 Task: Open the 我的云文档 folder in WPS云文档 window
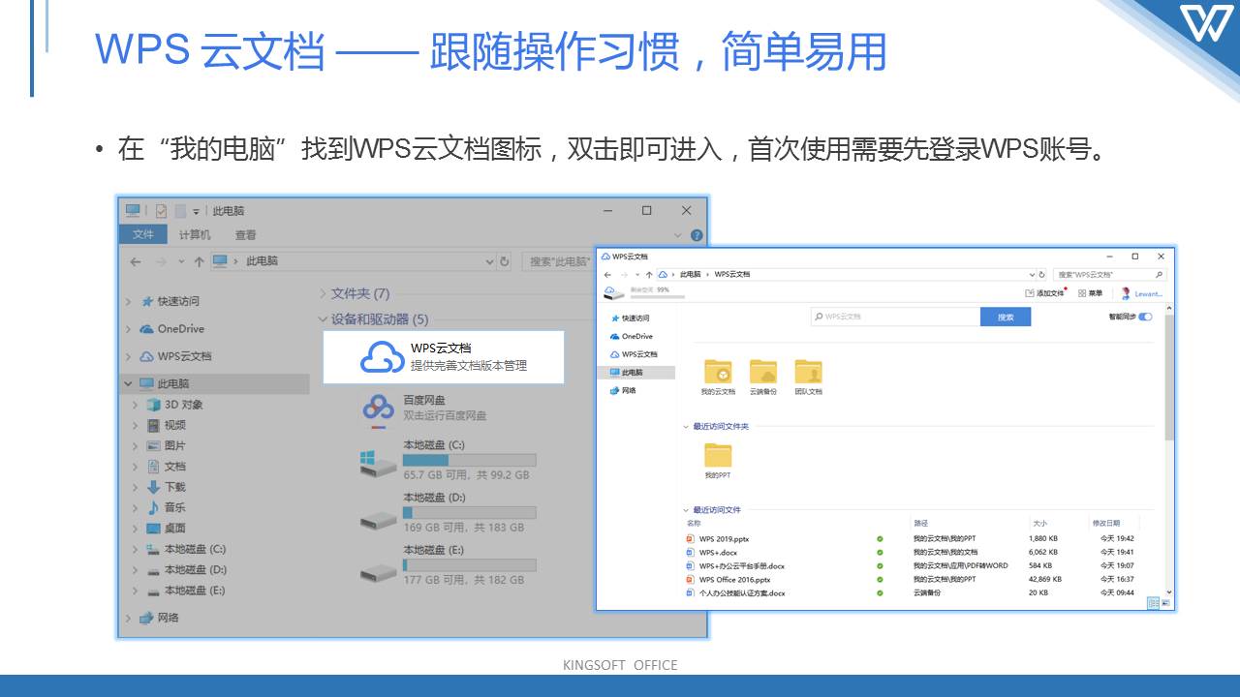(x=718, y=372)
